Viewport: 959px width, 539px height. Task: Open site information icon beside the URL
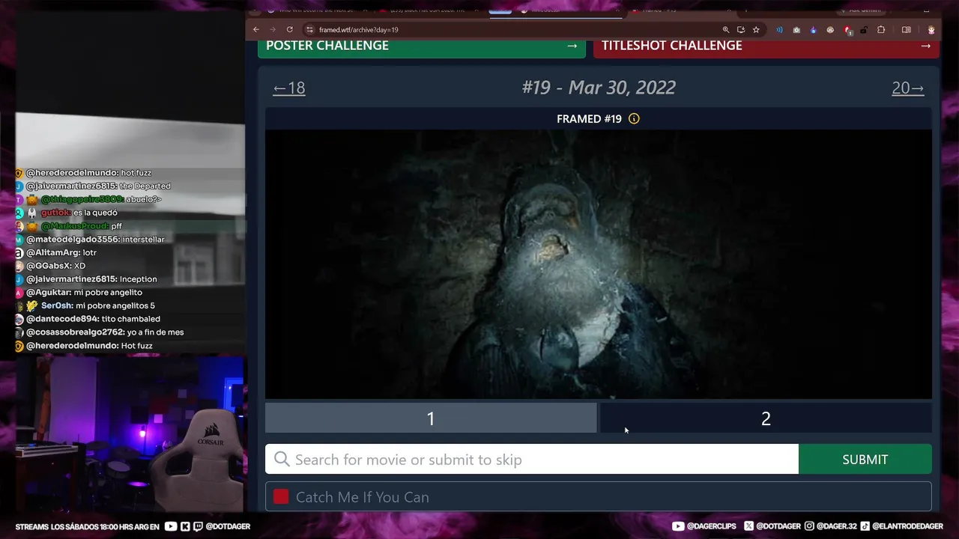point(309,30)
